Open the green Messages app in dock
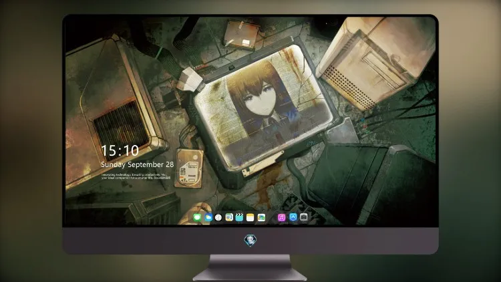501x282 pixels. point(197,218)
